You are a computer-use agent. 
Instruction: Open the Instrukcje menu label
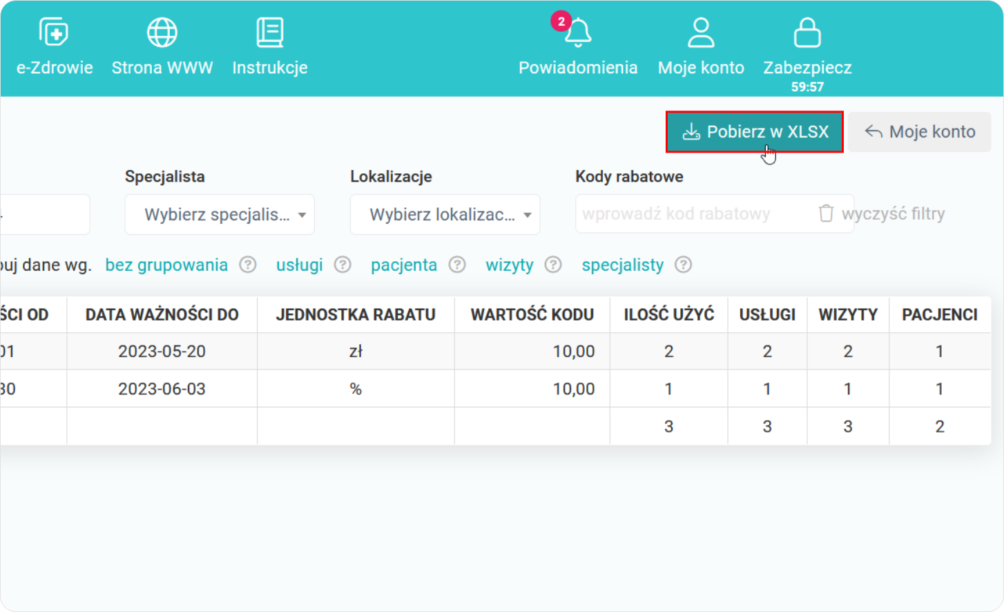pyautogui.click(x=270, y=68)
